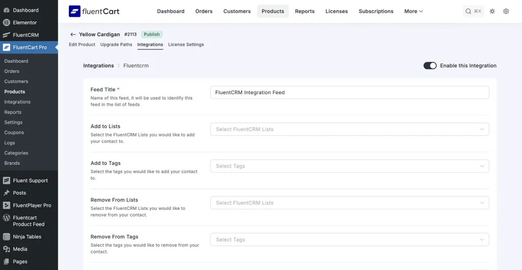The width and height of the screenshot is (522, 270).
Task: Toggle light mode sun icon
Action: click(492, 11)
